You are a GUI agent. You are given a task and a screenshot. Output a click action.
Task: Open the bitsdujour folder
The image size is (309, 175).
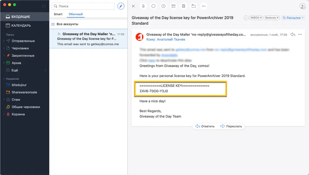click(19, 85)
